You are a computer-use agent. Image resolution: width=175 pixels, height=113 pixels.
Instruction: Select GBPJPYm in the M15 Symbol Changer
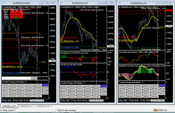click(x=6, y=90)
